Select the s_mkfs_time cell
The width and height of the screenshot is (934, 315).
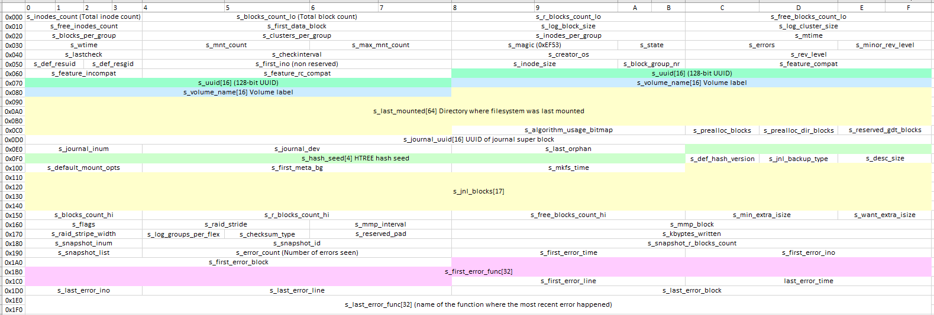pos(568,168)
